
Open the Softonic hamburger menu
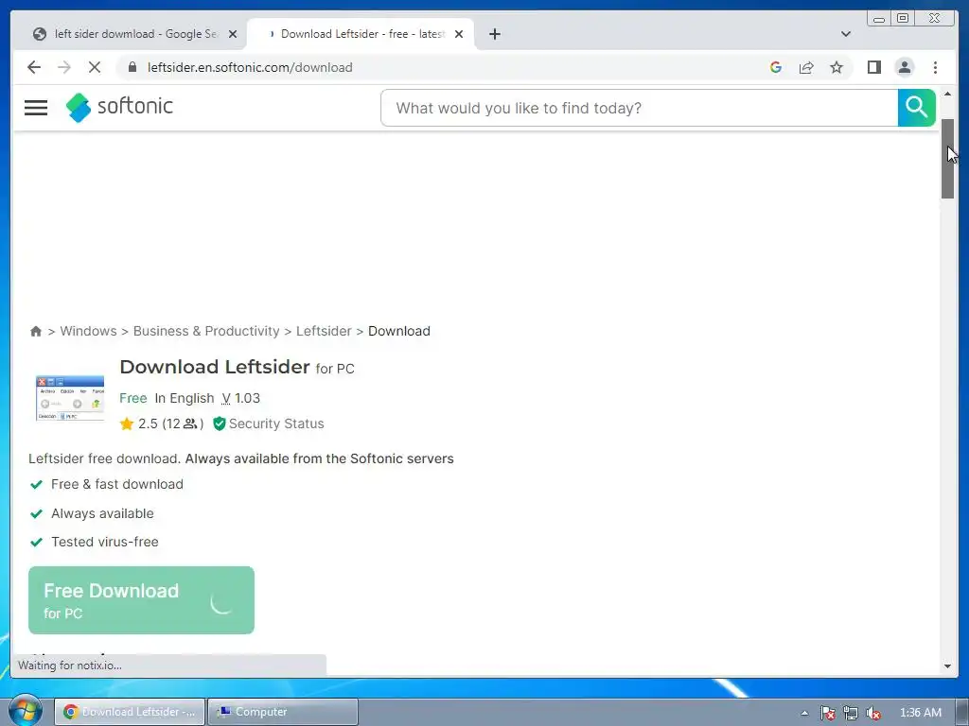coord(36,108)
